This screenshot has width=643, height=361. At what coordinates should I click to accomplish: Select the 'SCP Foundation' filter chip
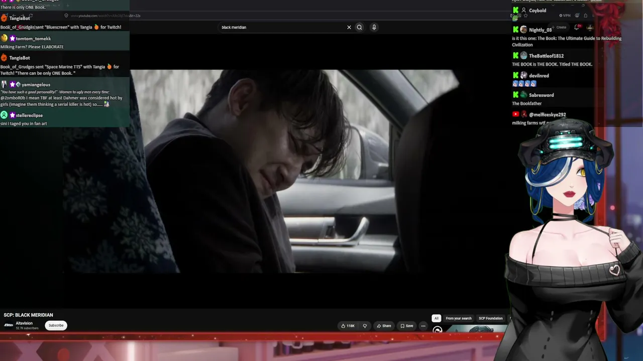pos(490,318)
